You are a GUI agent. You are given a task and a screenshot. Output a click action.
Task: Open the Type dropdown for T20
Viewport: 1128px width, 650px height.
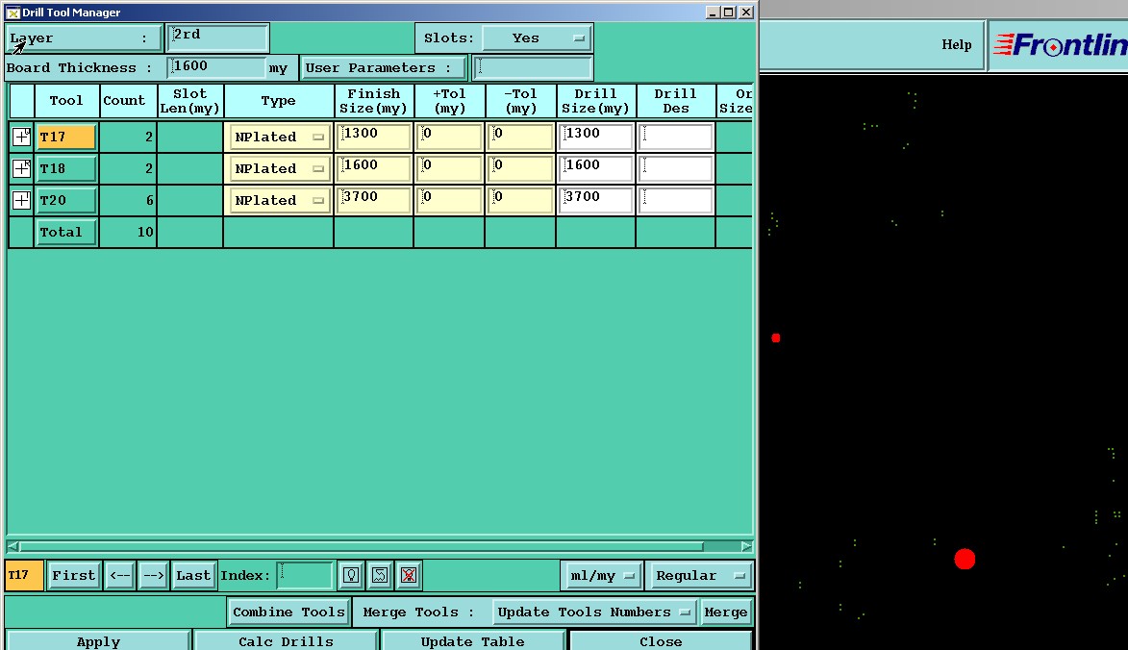point(279,200)
